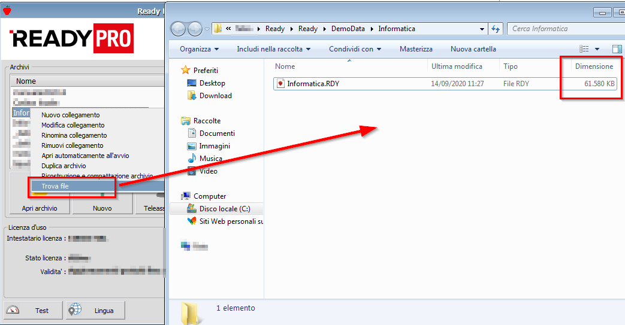Click the Disco locale drive icon
The width and height of the screenshot is (625, 325).
192,208
